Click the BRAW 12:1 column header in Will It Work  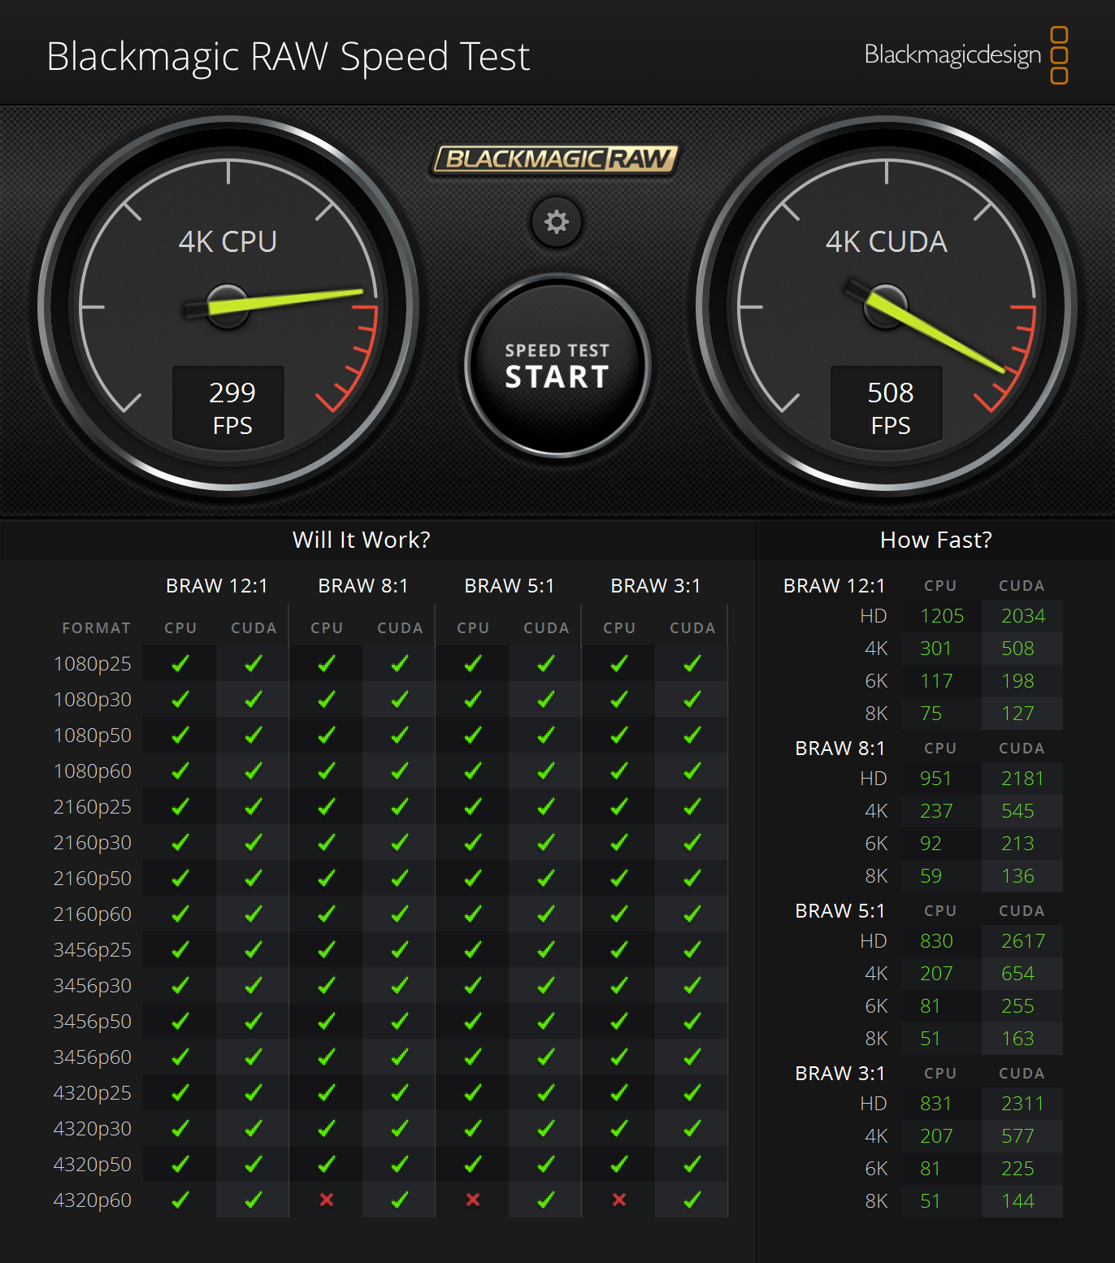pyautogui.click(x=217, y=586)
